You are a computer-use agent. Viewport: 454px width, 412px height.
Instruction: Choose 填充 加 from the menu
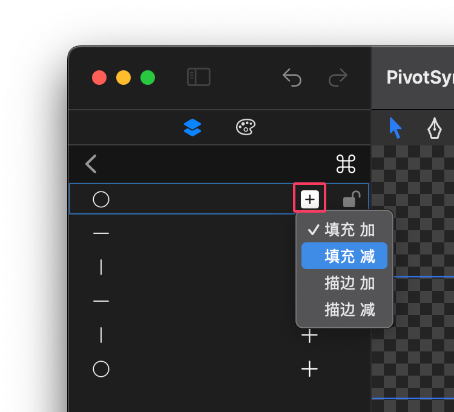click(x=344, y=230)
